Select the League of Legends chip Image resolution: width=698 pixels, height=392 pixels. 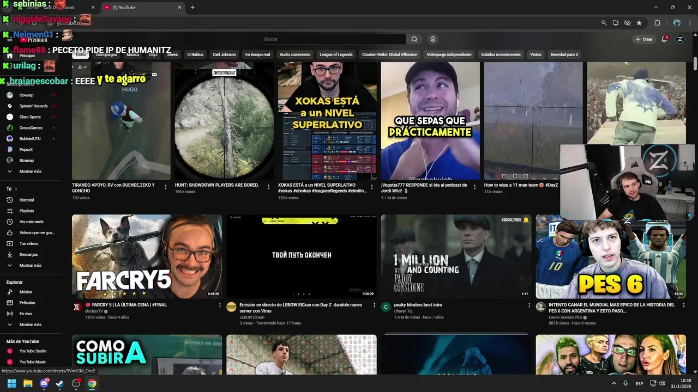click(x=336, y=54)
